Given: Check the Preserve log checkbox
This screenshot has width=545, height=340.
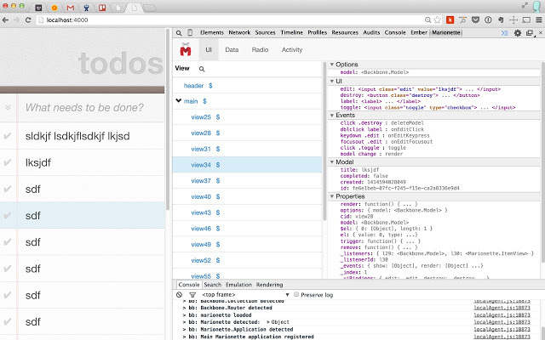Looking at the screenshot, I should tap(296, 294).
